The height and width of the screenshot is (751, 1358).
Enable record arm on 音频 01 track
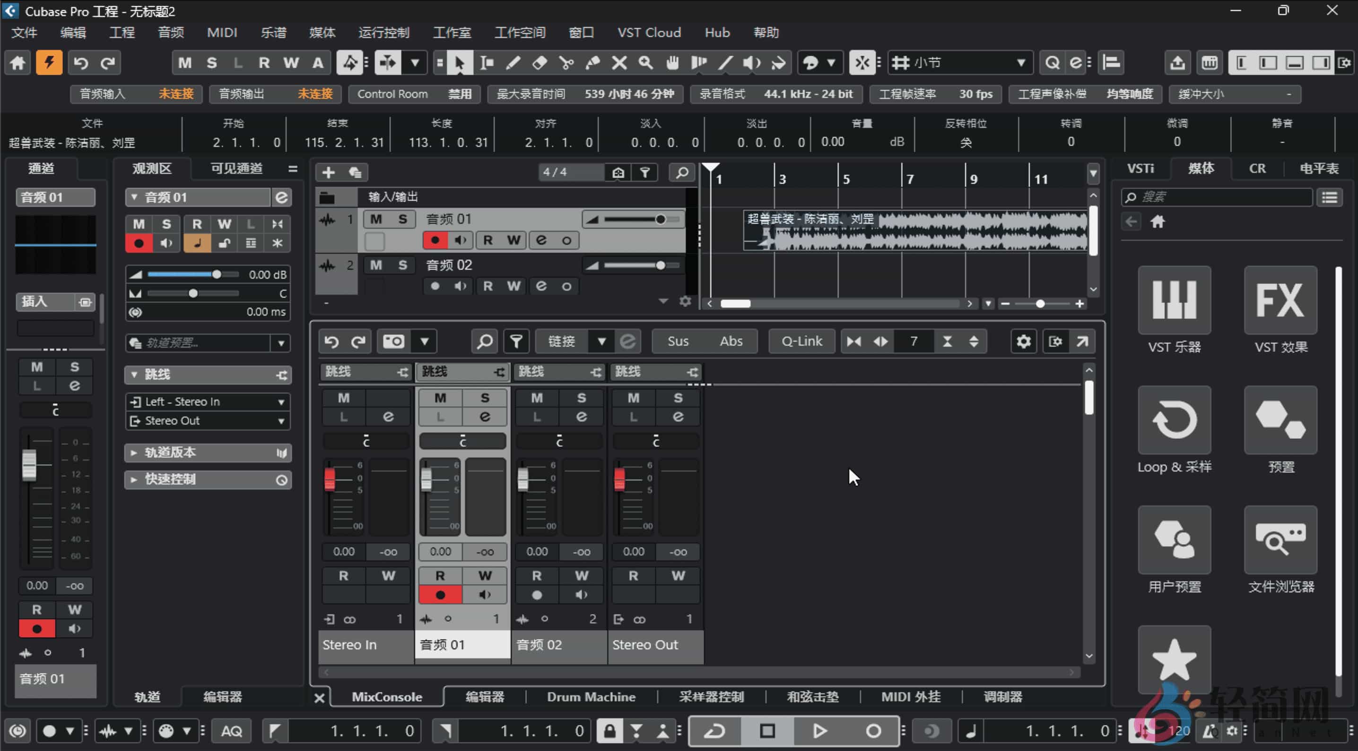click(x=435, y=240)
